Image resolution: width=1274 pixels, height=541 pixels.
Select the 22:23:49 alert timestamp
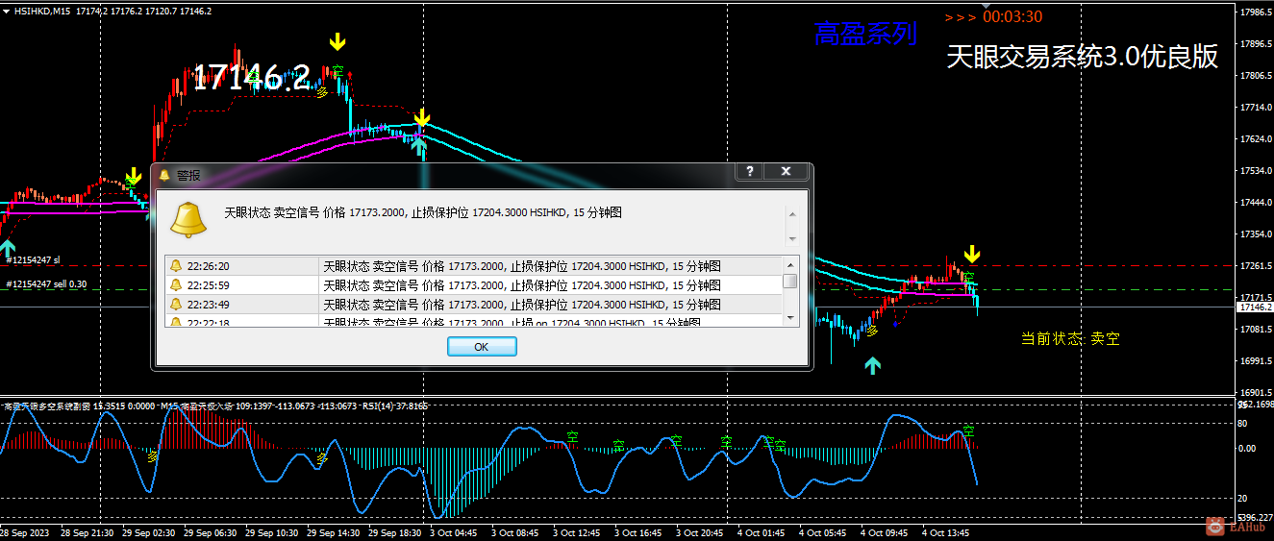tap(209, 305)
